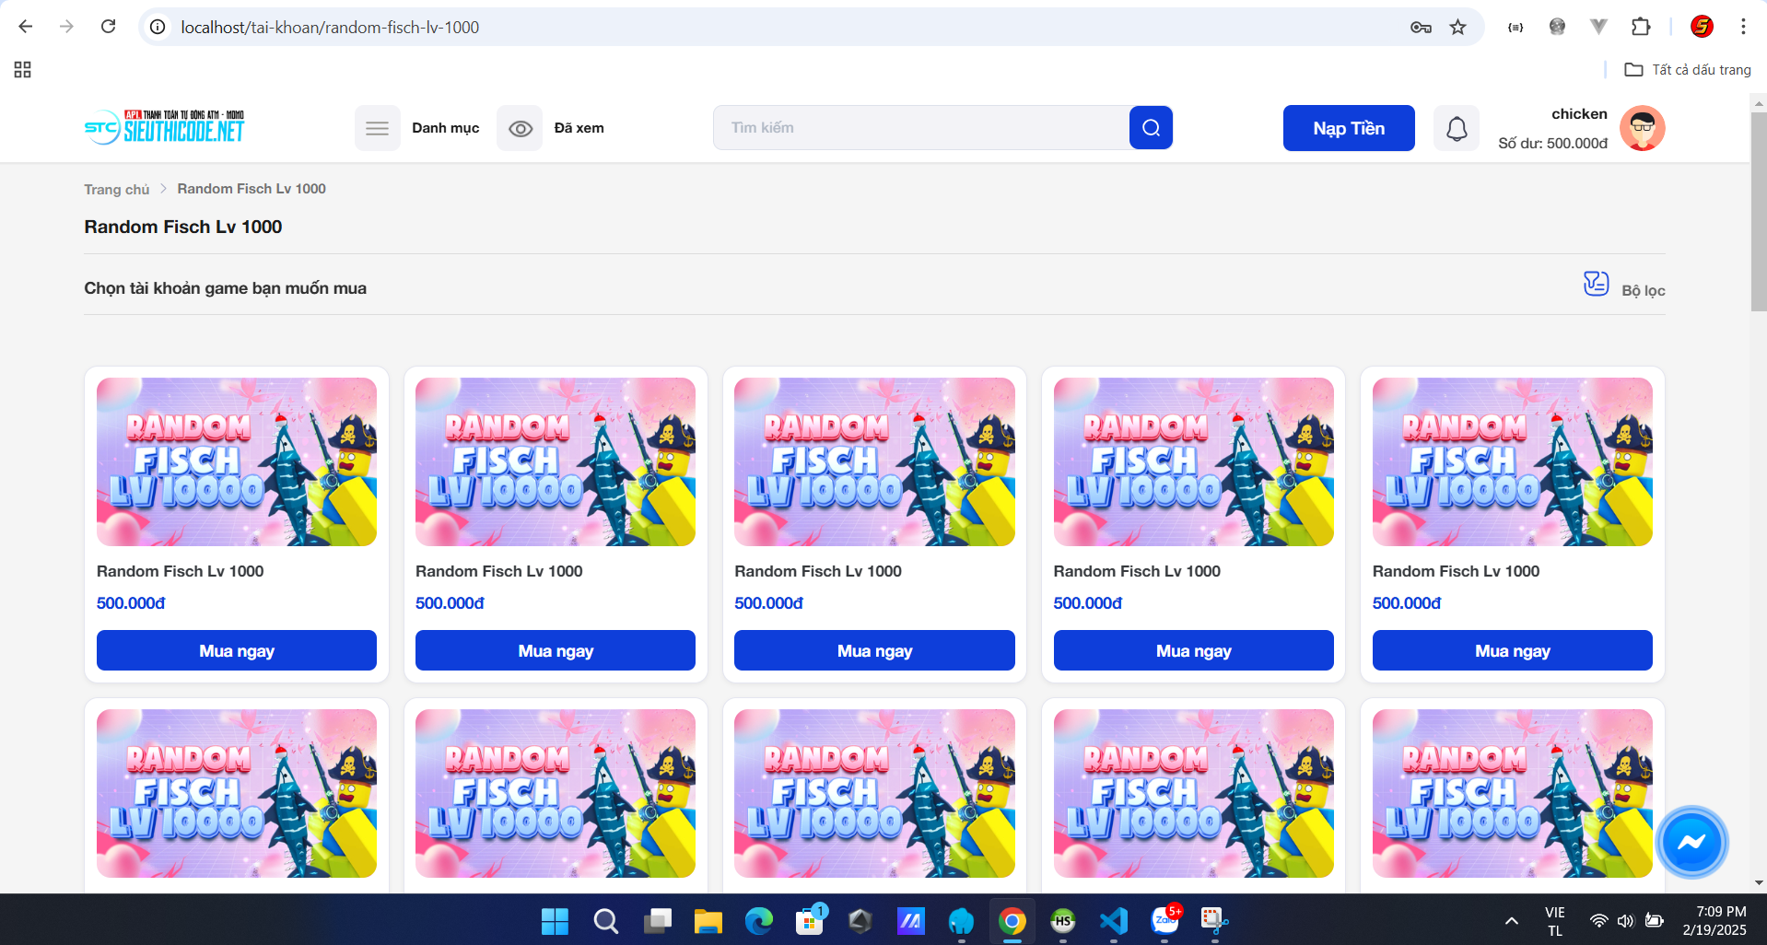Click the SieuThiCode.net logo
Screen dimensions: 1767x945
coord(165,127)
